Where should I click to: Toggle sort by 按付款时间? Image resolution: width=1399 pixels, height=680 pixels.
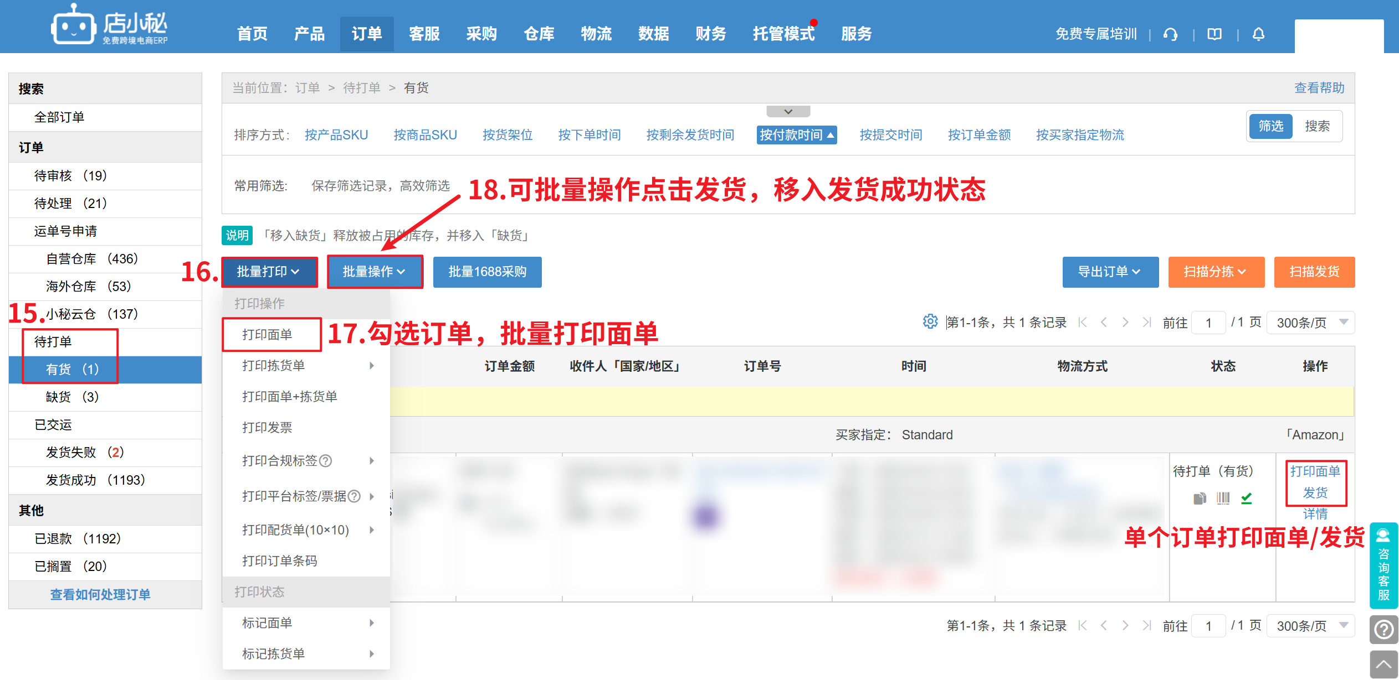tap(796, 135)
